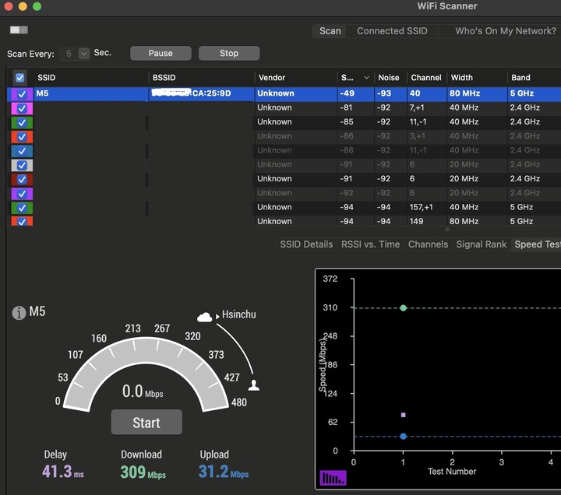Toggle the select-all checkbox in the SSID header
The height and width of the screenshot is (495, 561).
point(19,78)
